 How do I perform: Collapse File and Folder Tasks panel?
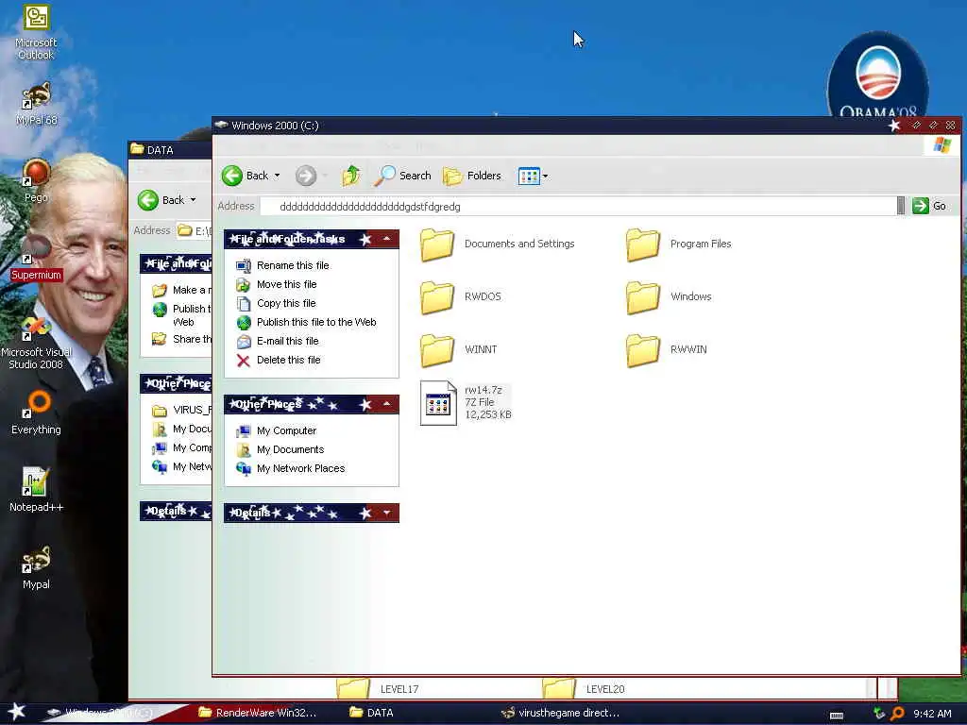click(386, 239)
